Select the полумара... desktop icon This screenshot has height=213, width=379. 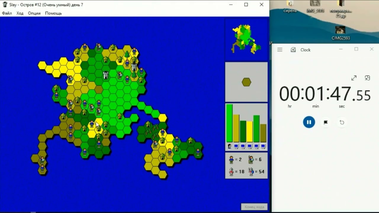[341, 9]
